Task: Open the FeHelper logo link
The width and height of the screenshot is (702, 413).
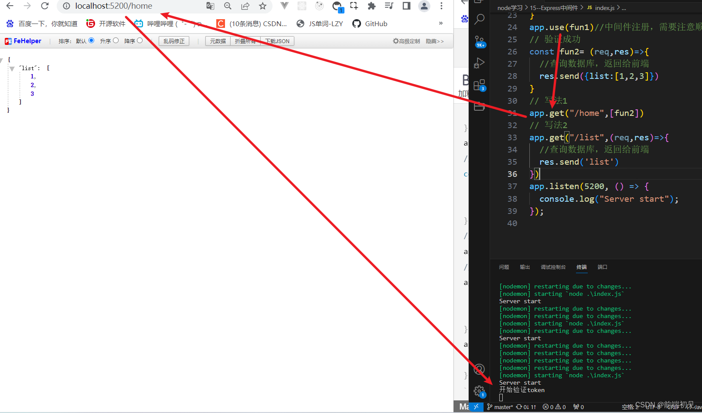Action: 23,41
